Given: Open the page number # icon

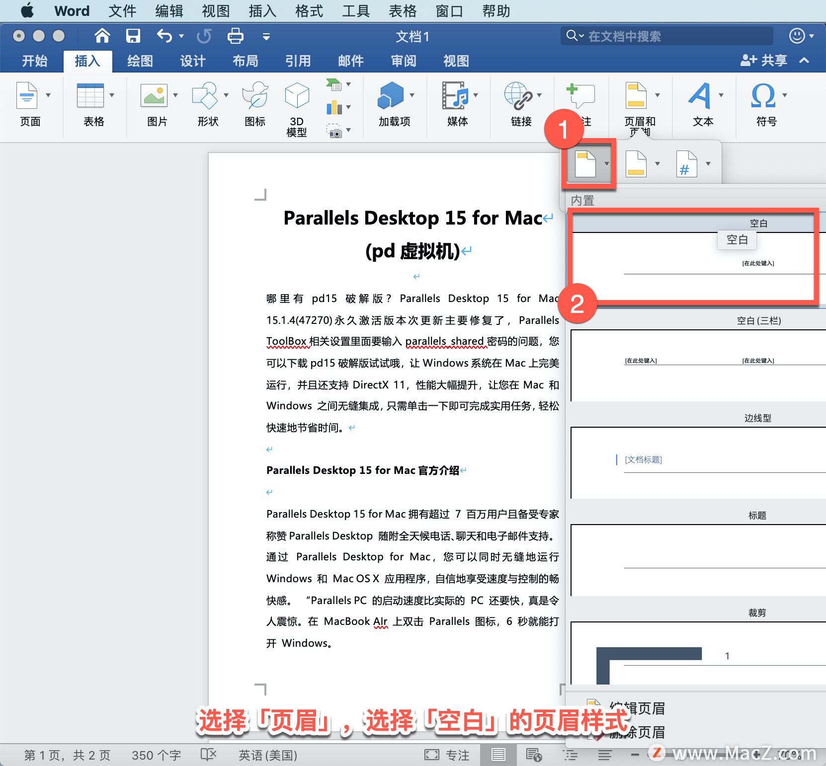Looking at the screenshot, I should [x=687, y=163].
